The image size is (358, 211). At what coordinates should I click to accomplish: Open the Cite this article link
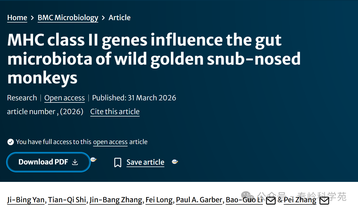[x=115, y=112]
